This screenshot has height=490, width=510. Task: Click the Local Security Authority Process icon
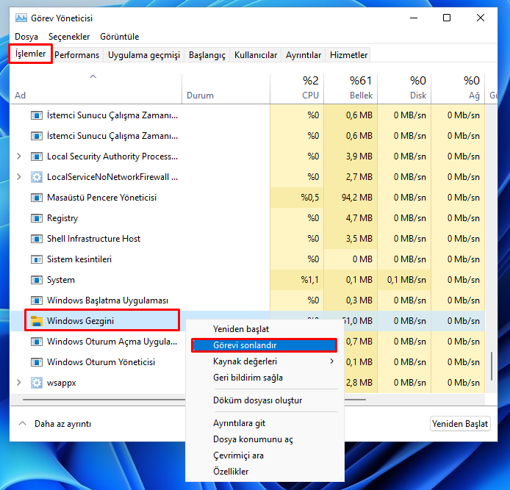[x=37, y=156]
